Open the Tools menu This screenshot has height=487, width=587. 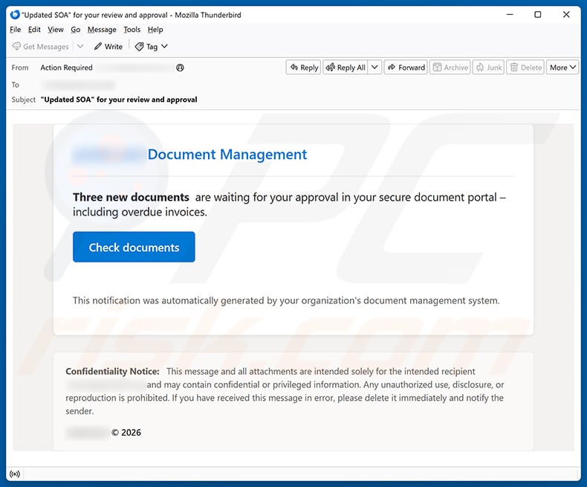click(x=132, y=30)
